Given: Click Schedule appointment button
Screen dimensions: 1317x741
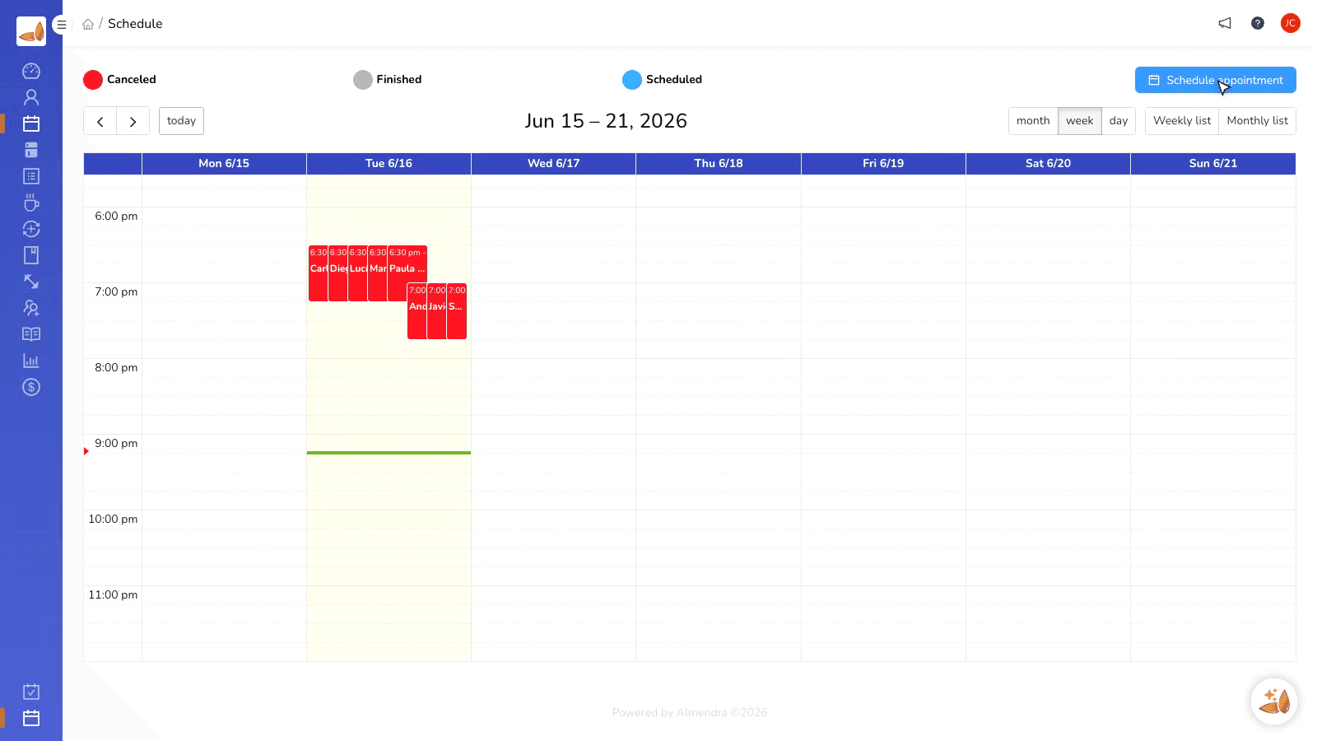Looking at the screenshot, I should [1216, 80].
